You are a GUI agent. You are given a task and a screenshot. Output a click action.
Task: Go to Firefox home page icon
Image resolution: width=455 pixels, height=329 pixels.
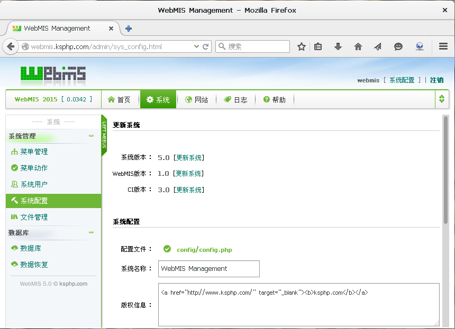click(358, 46)
